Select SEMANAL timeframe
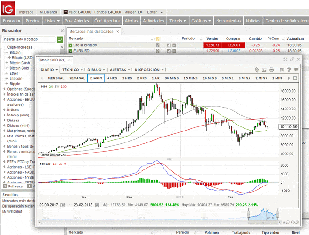 pos(77,78)
